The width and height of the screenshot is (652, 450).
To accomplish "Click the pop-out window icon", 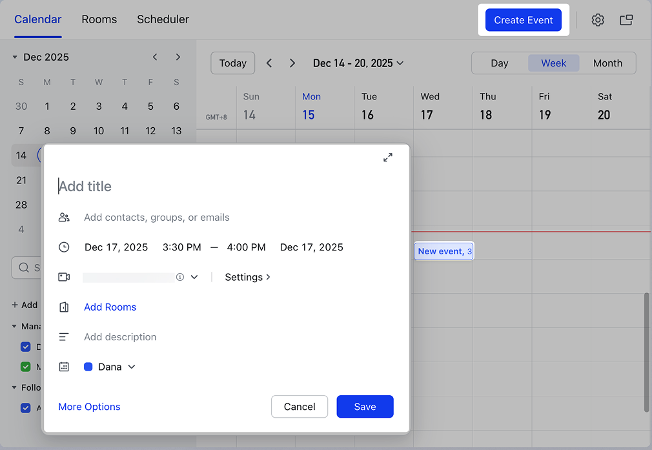I will tap(626, 20).
